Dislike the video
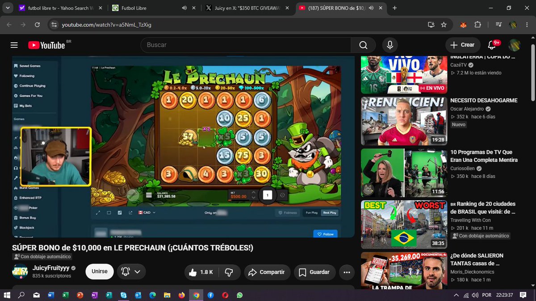 [229, 272]
